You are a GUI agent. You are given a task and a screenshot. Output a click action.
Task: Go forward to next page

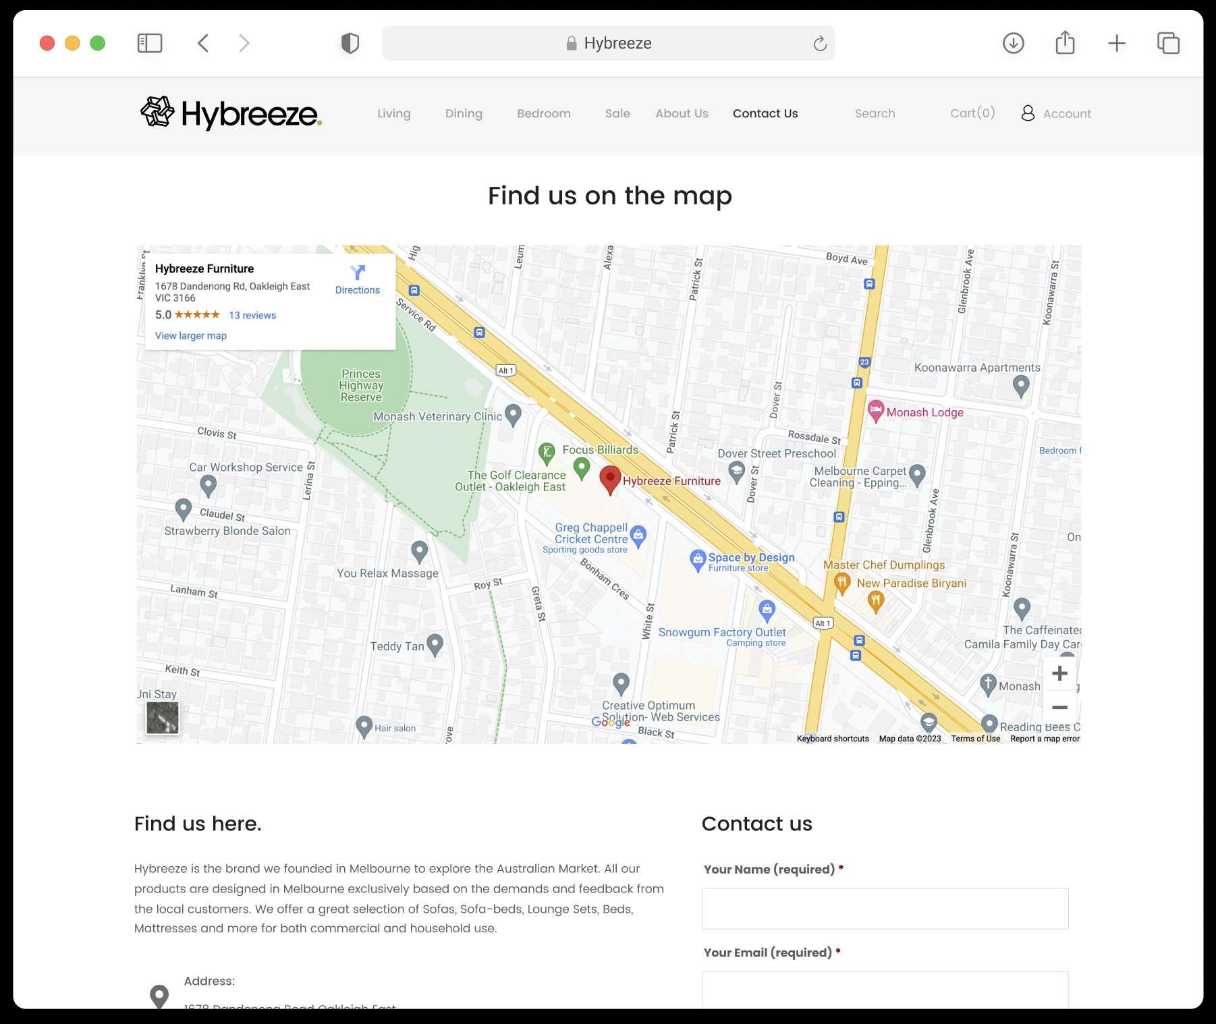pos(244,43)
